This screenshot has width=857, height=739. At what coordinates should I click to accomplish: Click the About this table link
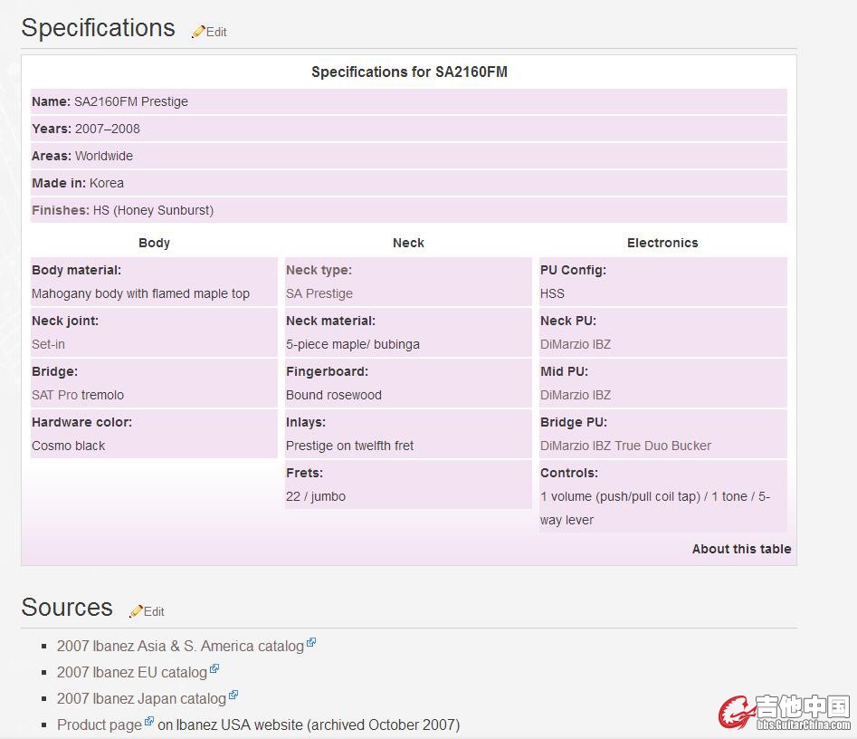point(742,549)
